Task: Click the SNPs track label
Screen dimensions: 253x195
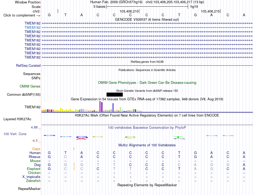Action: pyautogui.click(x=36, y=78)
